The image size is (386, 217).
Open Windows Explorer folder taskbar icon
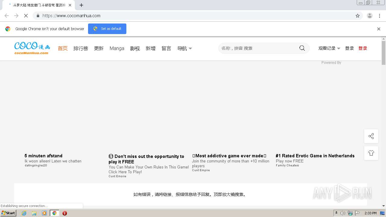tap(34, 213)
